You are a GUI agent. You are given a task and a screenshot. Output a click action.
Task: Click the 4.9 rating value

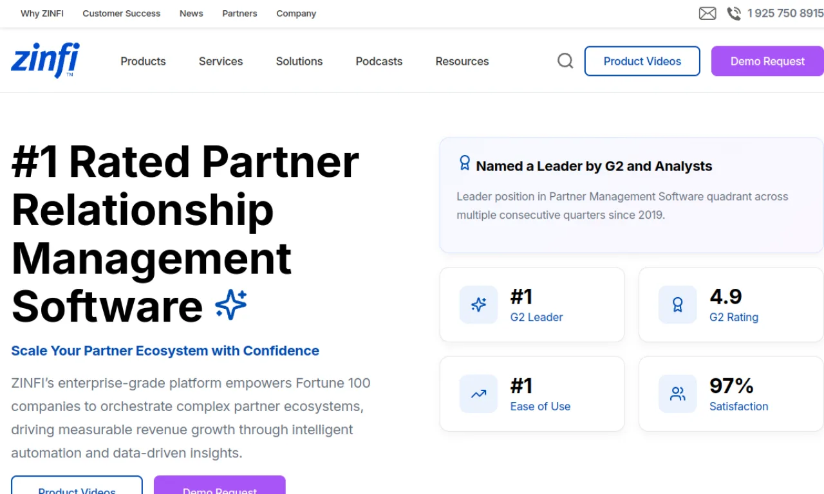coord(726,297)
